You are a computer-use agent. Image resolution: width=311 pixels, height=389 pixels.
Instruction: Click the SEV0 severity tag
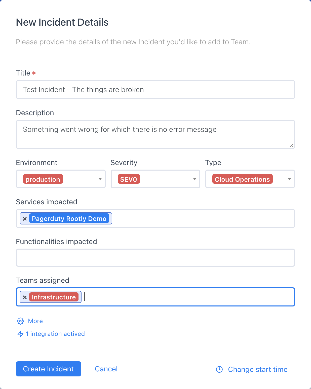pyautogui.click(x=129, y=179)
